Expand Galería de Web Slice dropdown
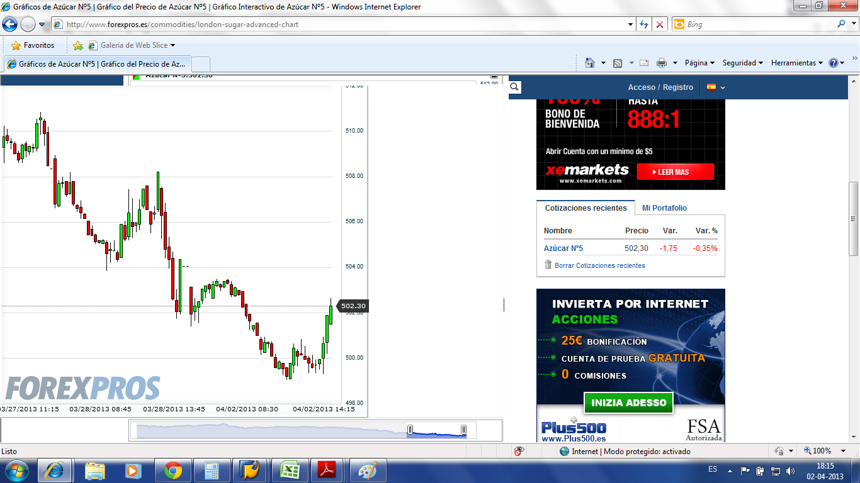 [173, 45]
